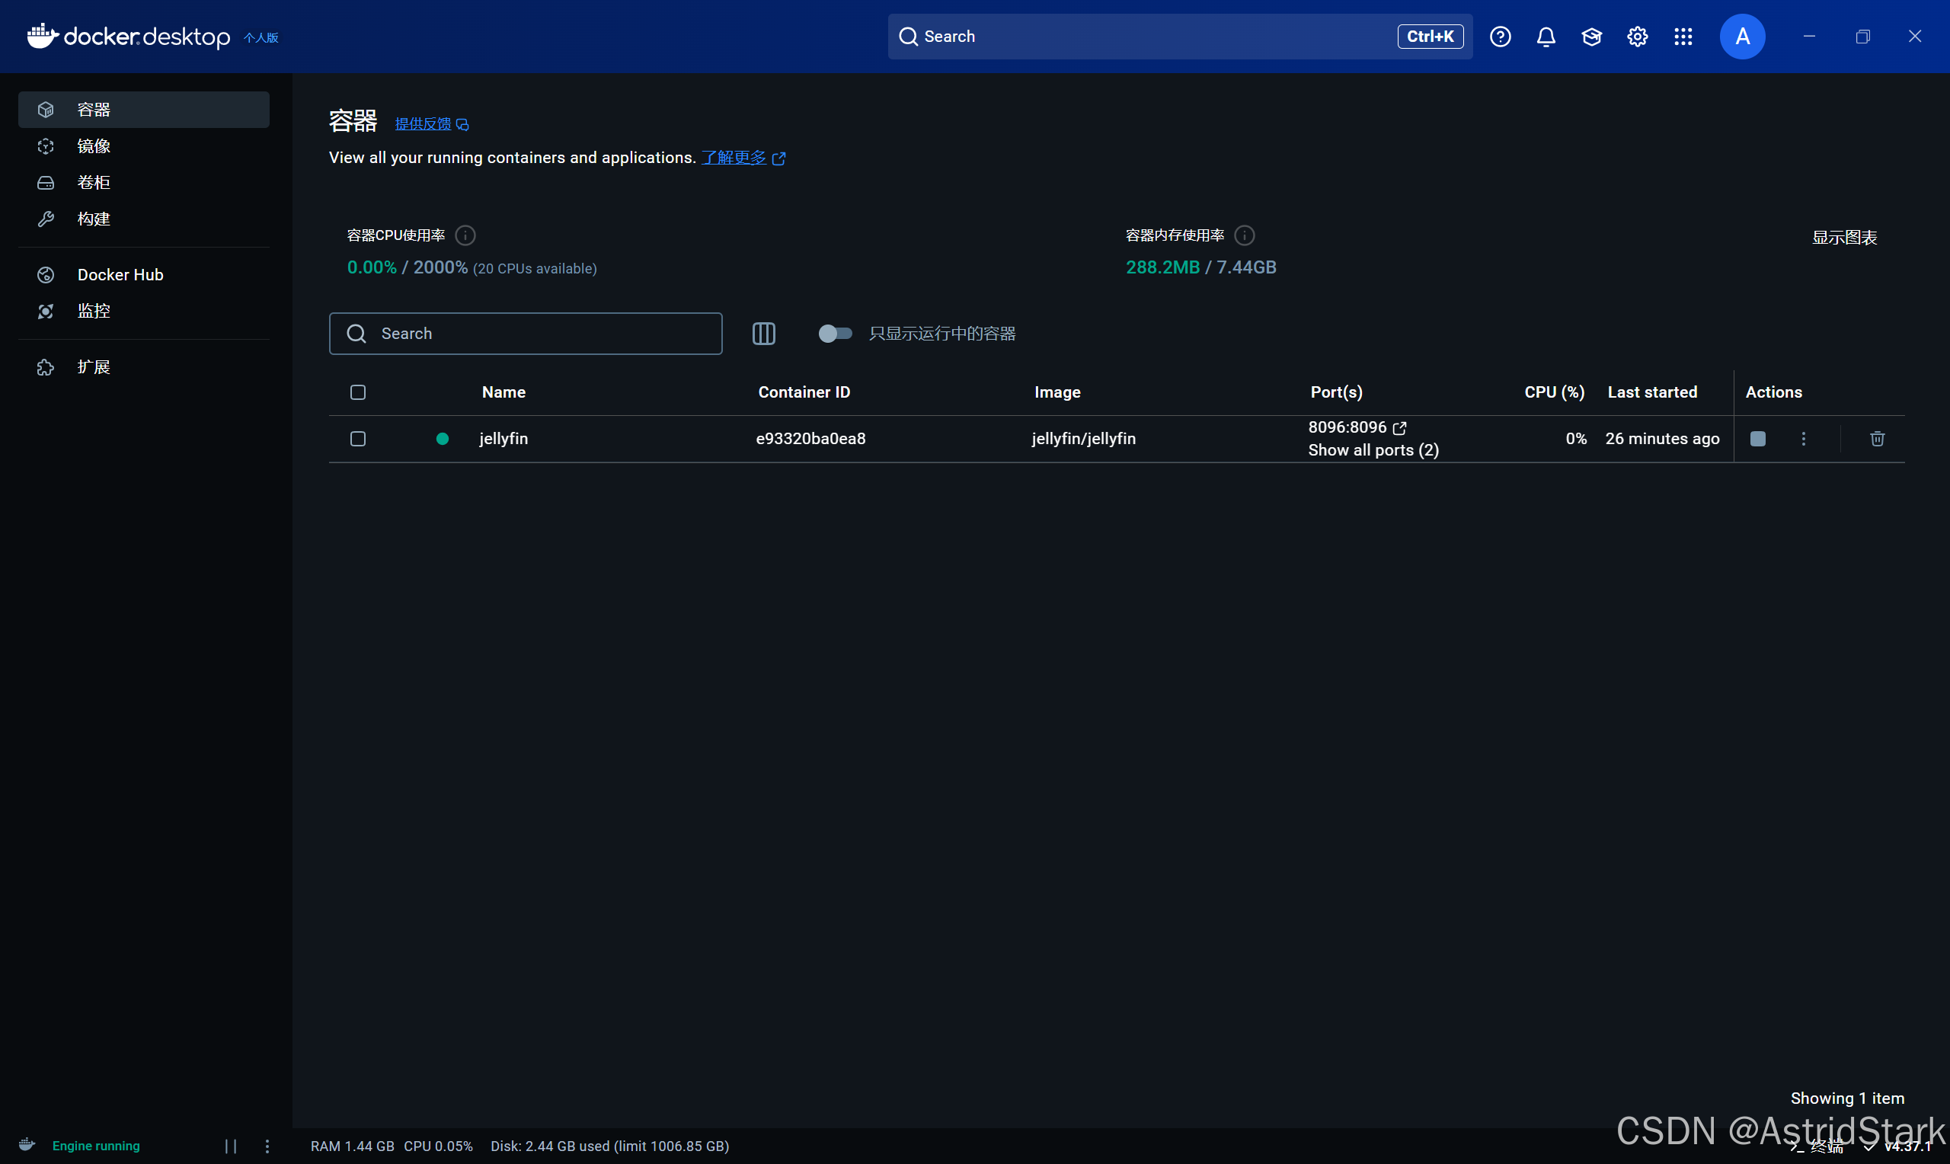Viewport: 1950px width, 1164px height.
Task: Open jellyfin row more actions menu
Action: 1802,439
